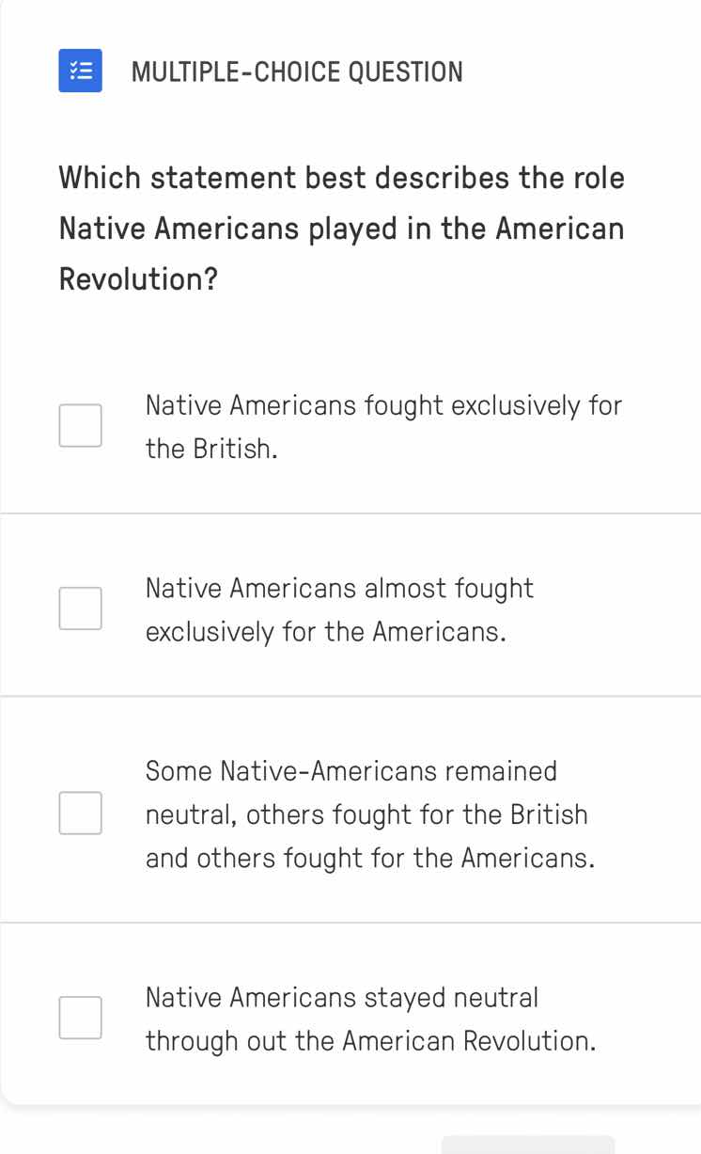Image resolution: width=701 pixels, height=1154 pixels.
Task: Check the "Some Native-Americans remained neutral" option
Action: 80,814
